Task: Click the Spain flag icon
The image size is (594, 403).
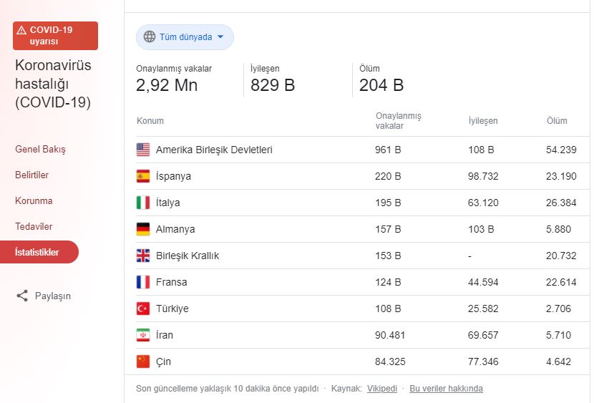Action: tap(143, 177)
